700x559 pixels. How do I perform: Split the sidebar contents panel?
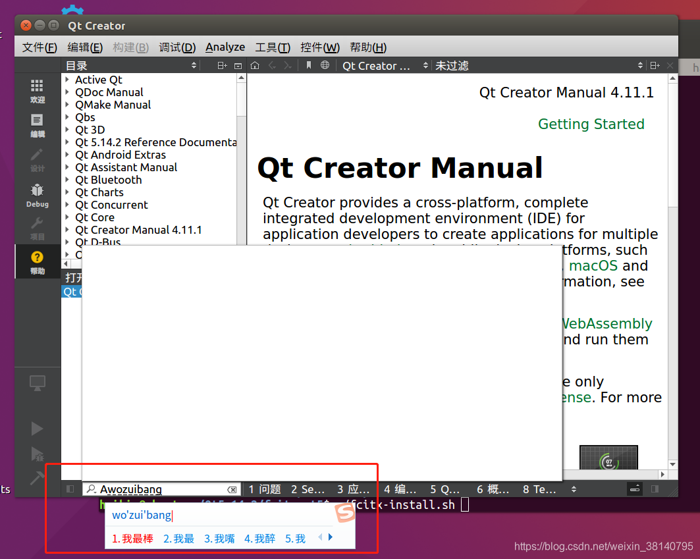222,66
